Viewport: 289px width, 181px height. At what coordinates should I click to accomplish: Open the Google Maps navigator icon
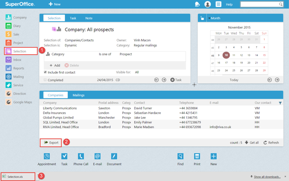point(9,102)
